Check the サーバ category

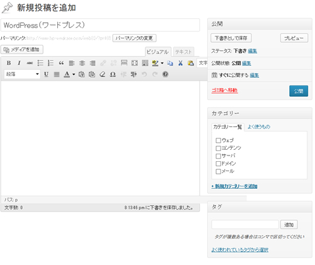[218, 156]
